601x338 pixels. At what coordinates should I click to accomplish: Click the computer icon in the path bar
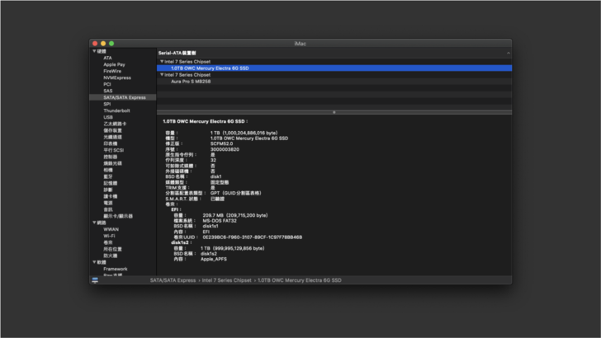click(x=95, y=280)
